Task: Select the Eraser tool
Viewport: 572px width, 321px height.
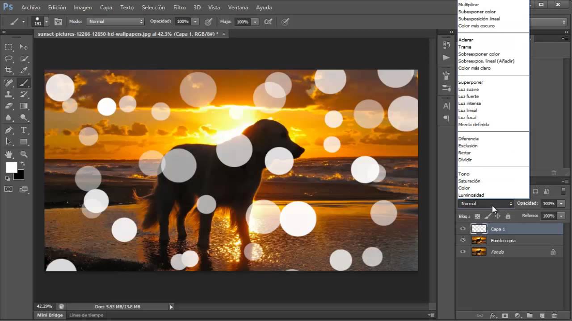Action: (x=8, y=106)
